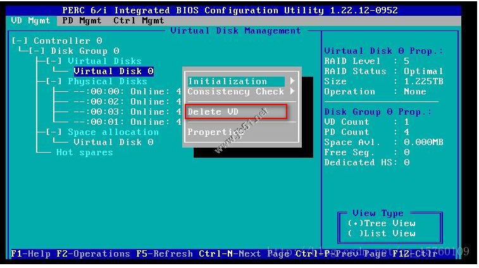Choose Consistency Check in the popup menu
Viewport: 479px width, 268px height.
pyautogui.click(x=235, y=91)
